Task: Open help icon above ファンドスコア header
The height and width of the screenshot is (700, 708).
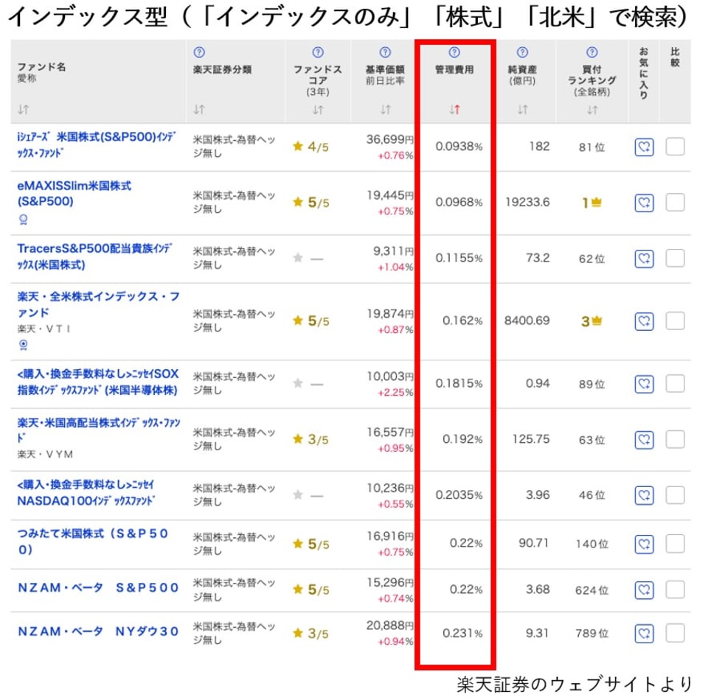Action: [318, 52]
